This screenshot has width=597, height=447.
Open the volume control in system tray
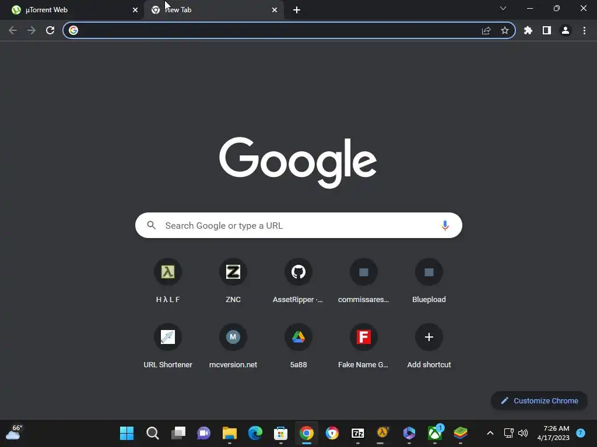click(523, 433)
